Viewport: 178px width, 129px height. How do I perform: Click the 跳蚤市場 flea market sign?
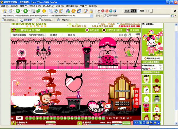click(136, 98)
